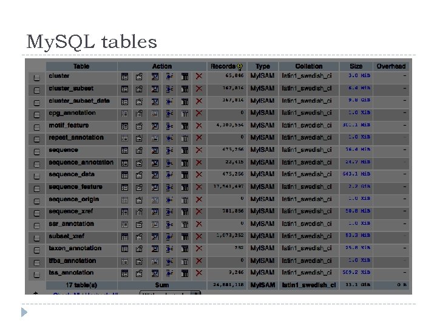437x328 pixels.
Task: Open structure of sequence_xref table
Action: click(x=139, y=212)
